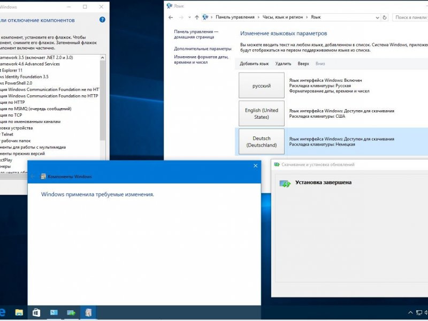Minimize the Windows components window

tap(68, 7)
